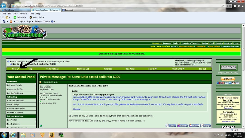Image resolution: width=245 pixels, height=138 pixels.
Task: Open Trader Ratings in the navigation bar
Action: (x=52, y=69)
